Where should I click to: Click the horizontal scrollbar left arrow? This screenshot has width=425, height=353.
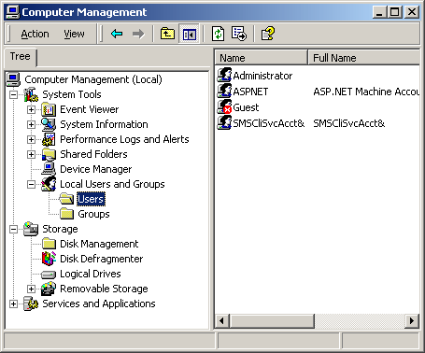[x=222, y=320]
